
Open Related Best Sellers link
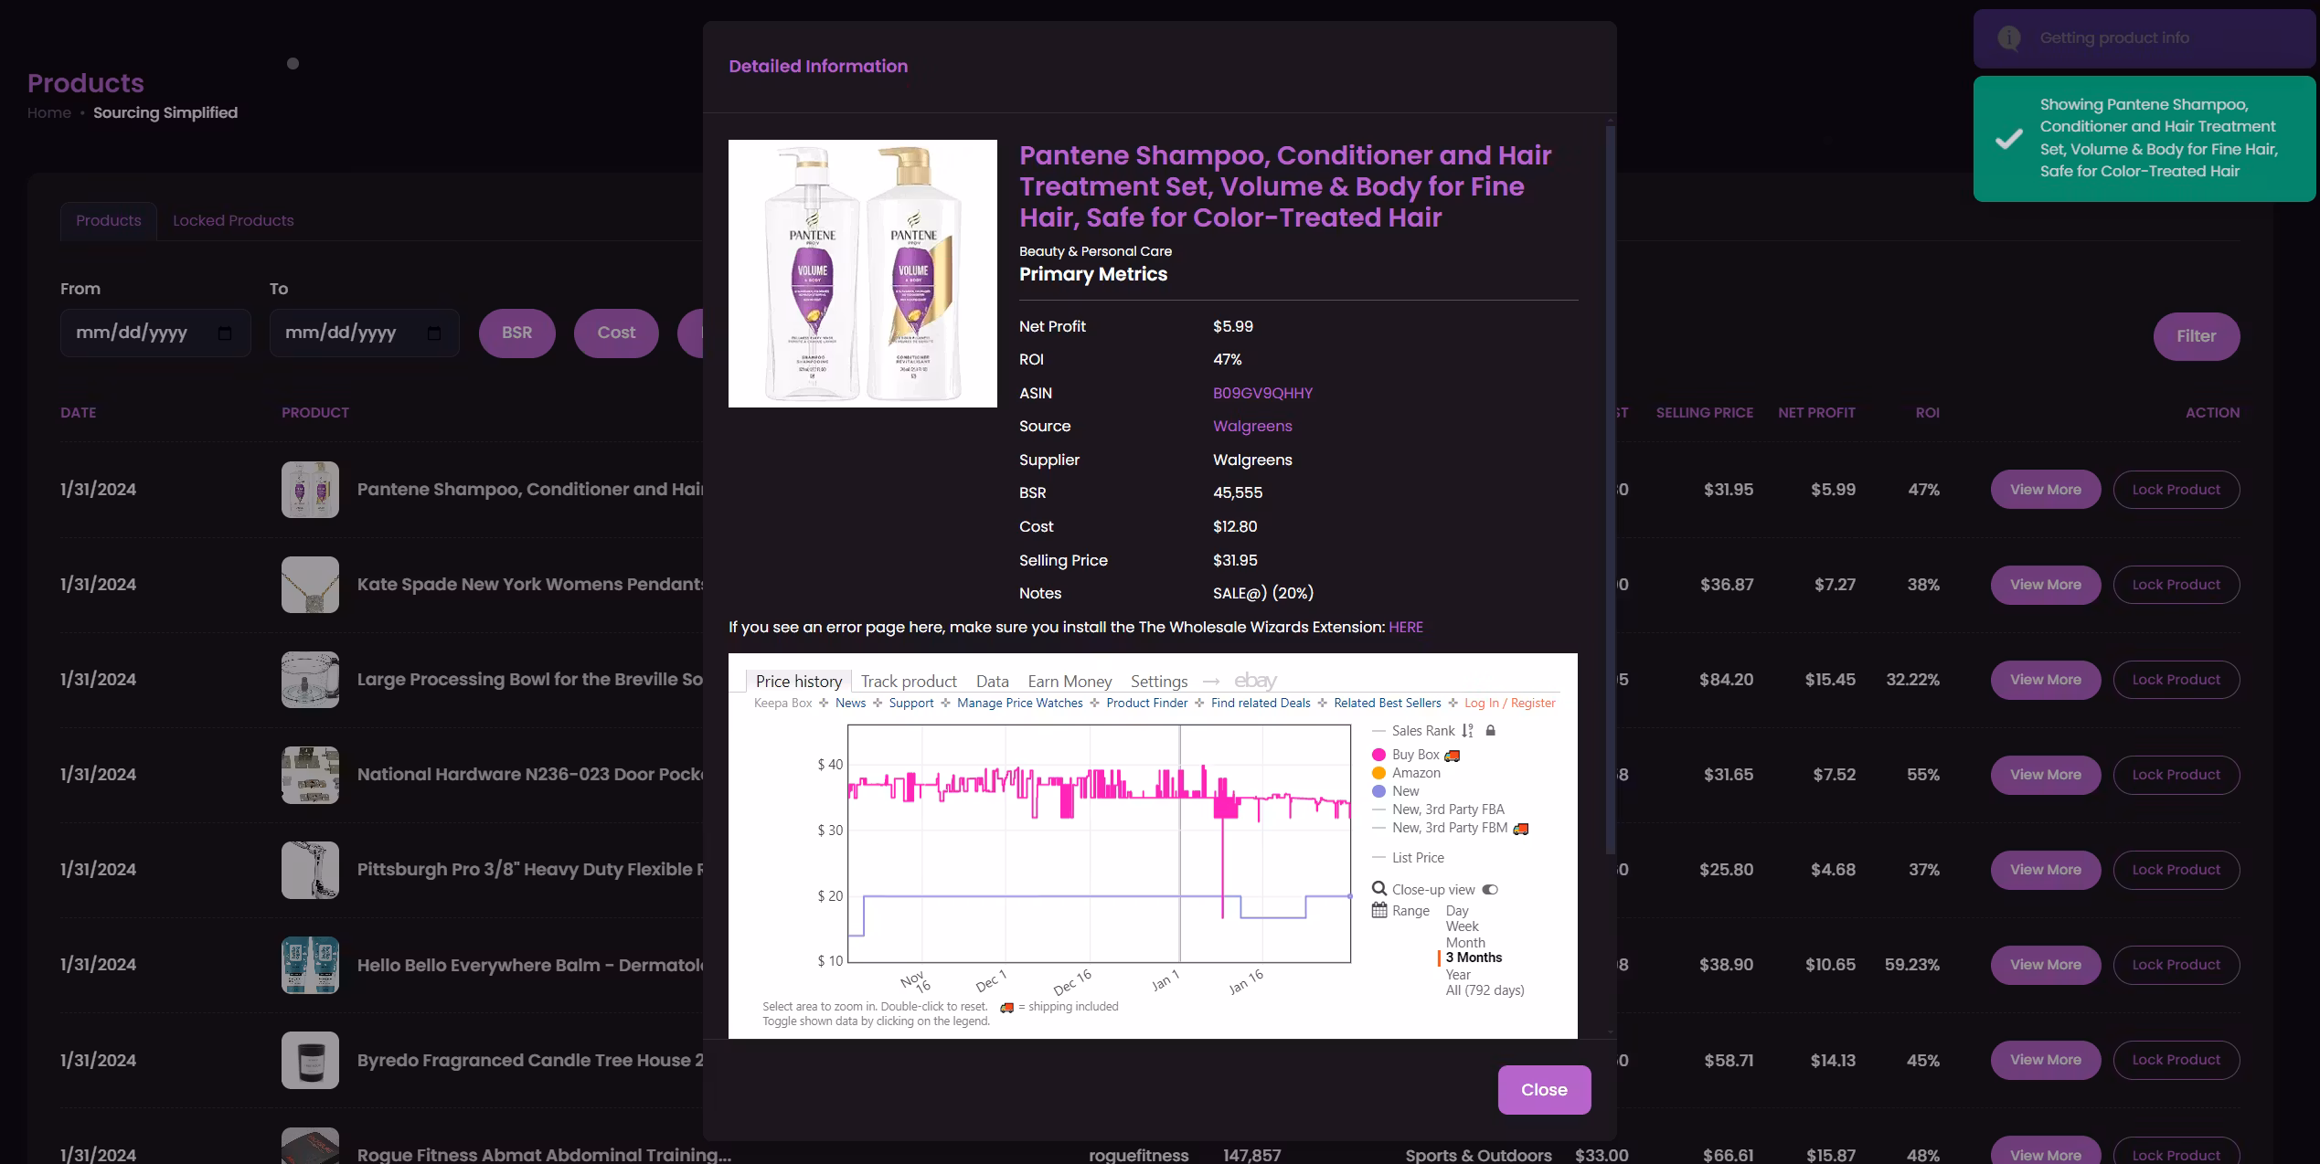(1387, 703)
